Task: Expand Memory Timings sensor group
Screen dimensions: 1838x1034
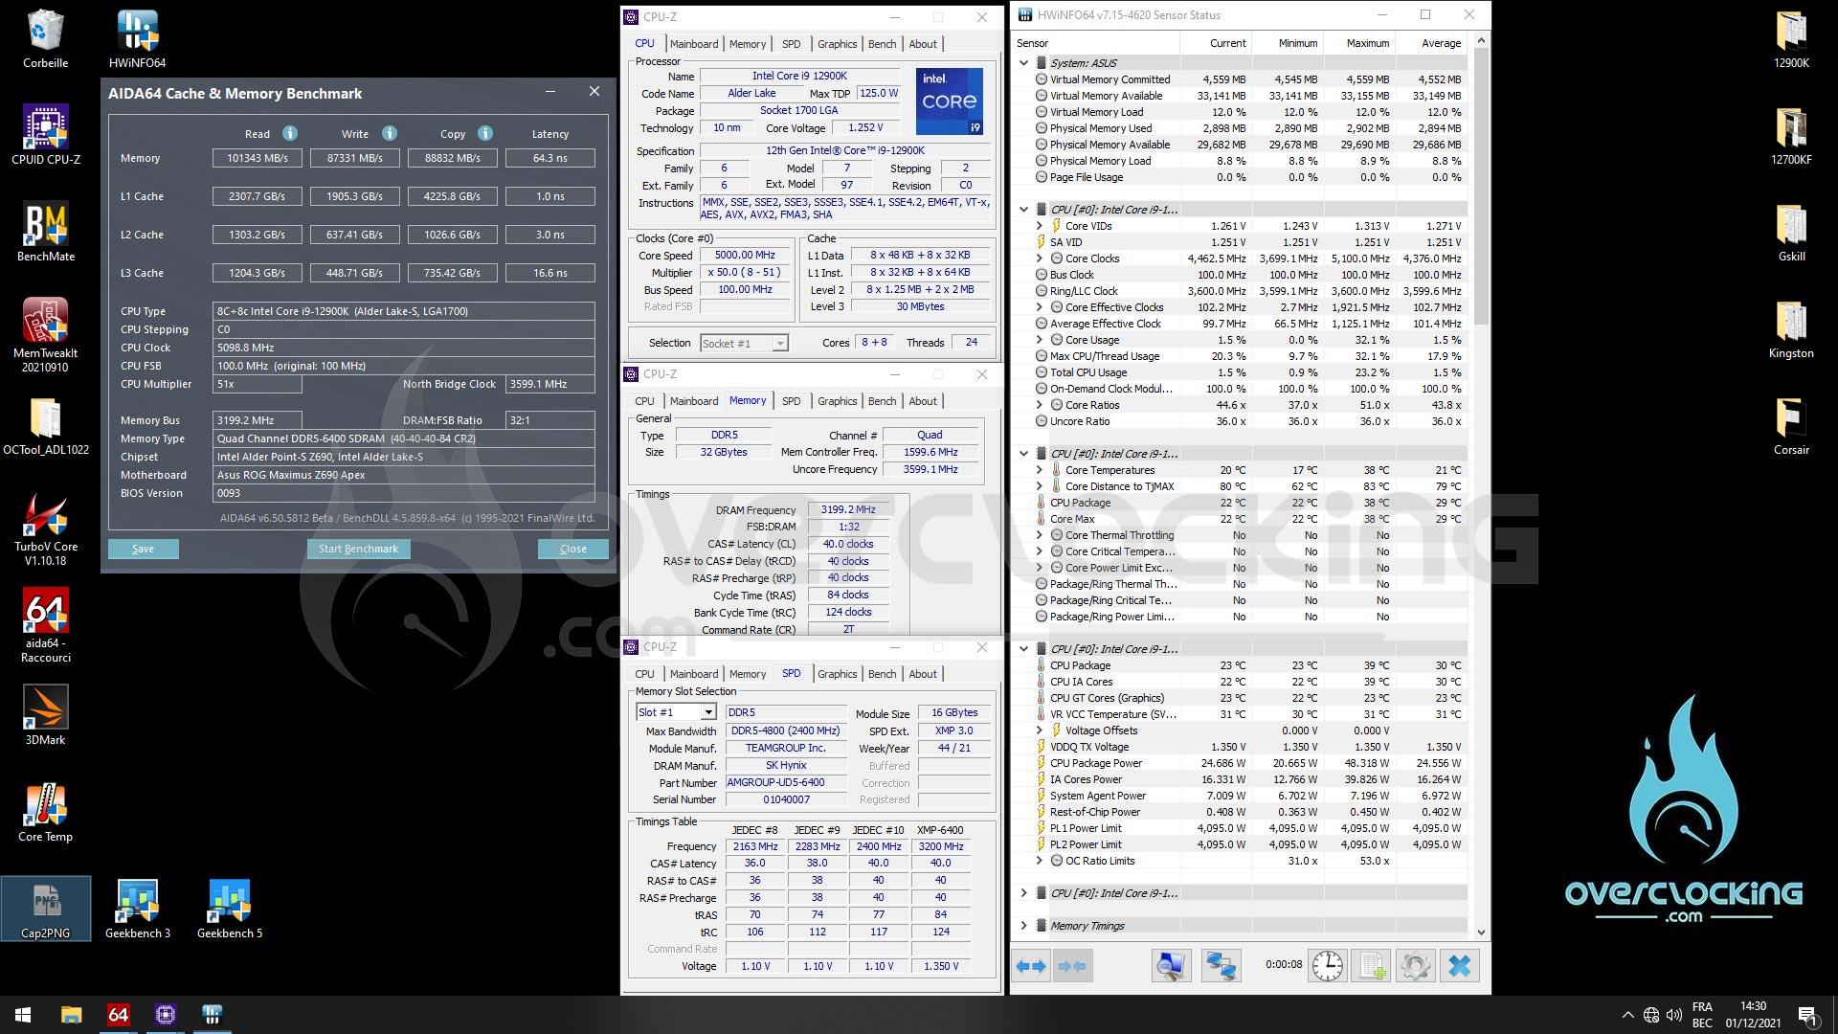Action: point(1023,926)
